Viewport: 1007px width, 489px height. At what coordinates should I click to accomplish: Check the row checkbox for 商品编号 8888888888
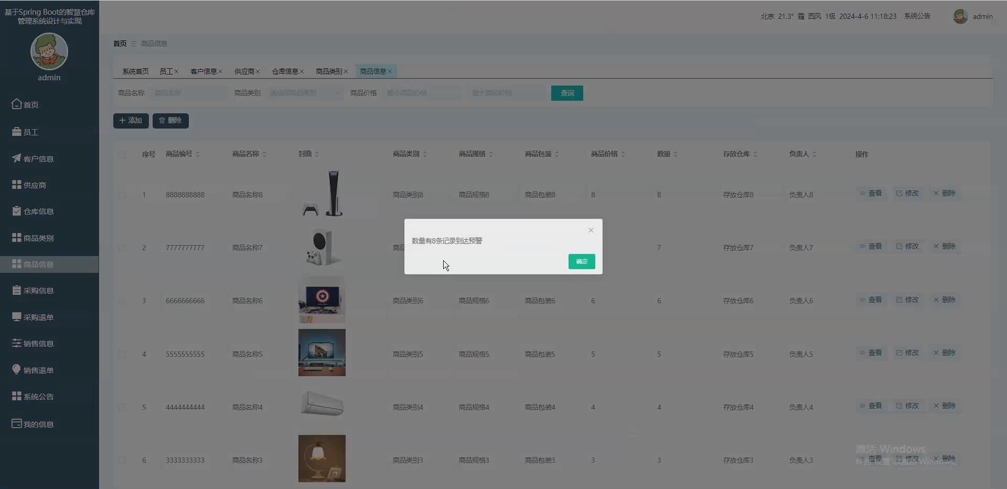pyautogui.click(x=122, y=195)
